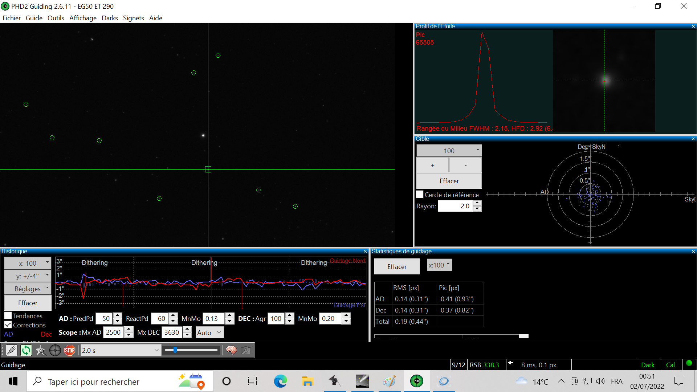This screenshot has height=392, width=697.
Task: Click Effacer in Statistiques panel
Action: 397,266
